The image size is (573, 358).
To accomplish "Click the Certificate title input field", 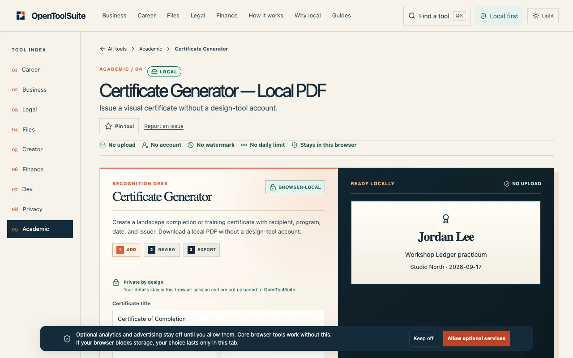I will (x=218, y=319).
